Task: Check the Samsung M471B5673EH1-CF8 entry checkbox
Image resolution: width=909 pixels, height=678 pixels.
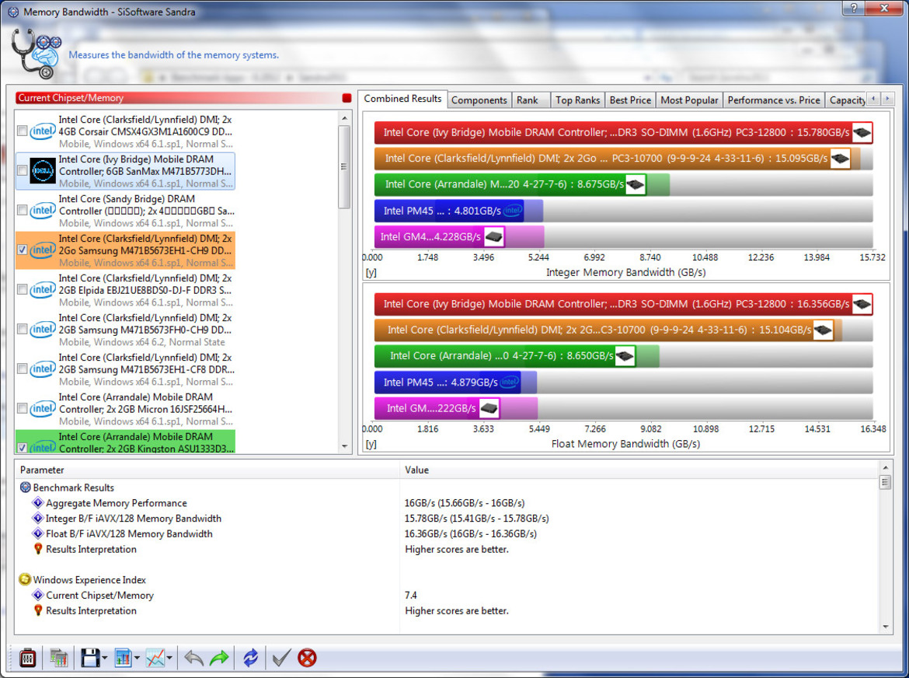Action: click(22, 369)
